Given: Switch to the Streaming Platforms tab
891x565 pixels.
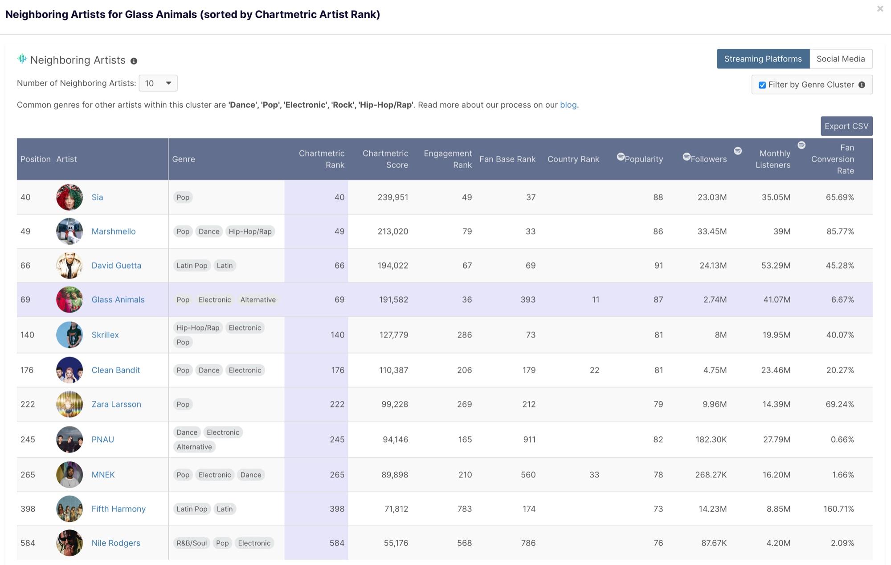Looking at the screenshot, I should pyautogui.click(x=763, y=59).
